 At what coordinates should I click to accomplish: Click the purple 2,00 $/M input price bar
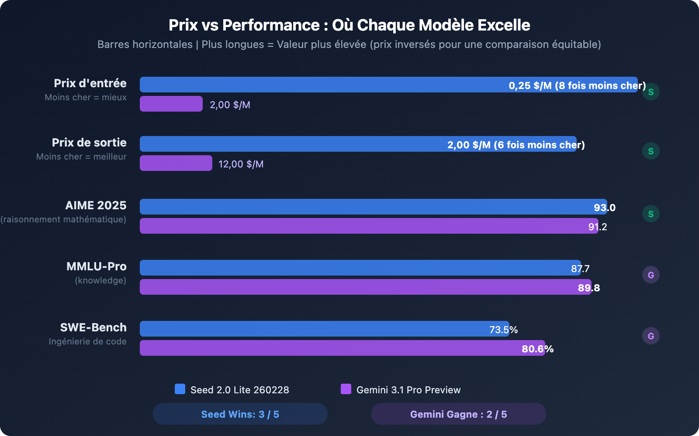tap(171, 104)
